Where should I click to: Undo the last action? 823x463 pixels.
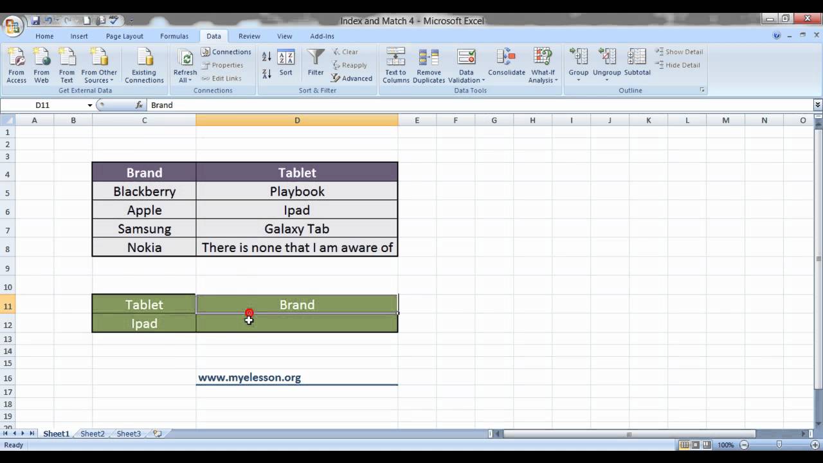click(x=48, y=21)
